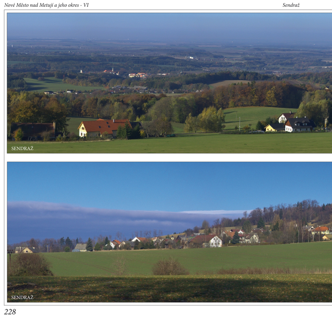Click the "SENDRAŽ" caption on the lower photo
The height and width of the screenshot is (319, 332).
[22, 297]
